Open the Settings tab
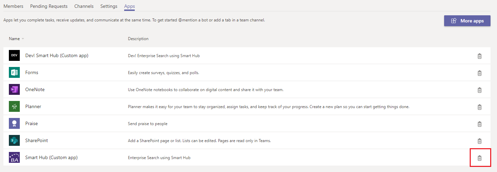The width and height of the screenshot is (497, 172). click(x=109, y=6)
